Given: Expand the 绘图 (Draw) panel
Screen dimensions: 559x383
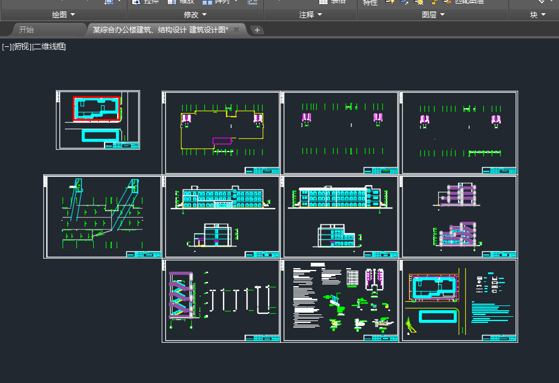Looking at the screenshot, I should point(64,14).
